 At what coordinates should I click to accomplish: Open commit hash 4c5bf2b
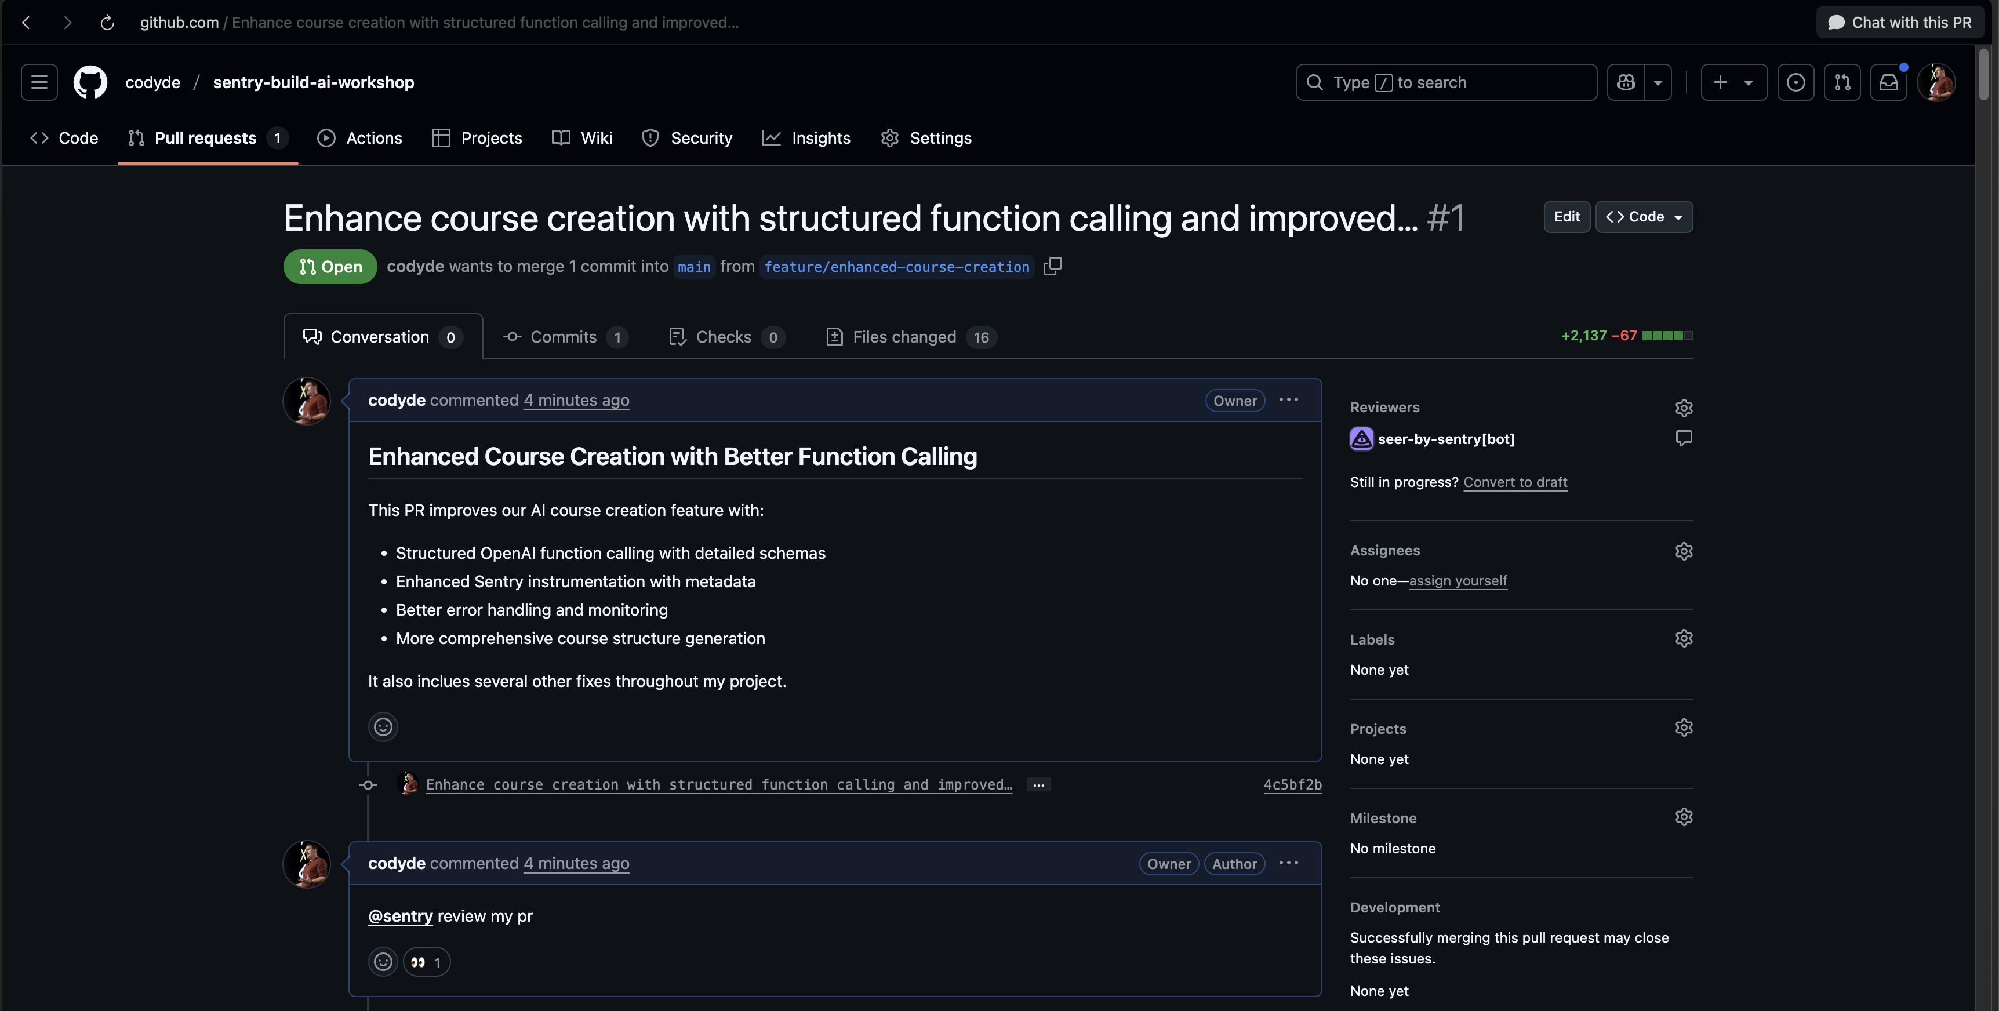1292,784
